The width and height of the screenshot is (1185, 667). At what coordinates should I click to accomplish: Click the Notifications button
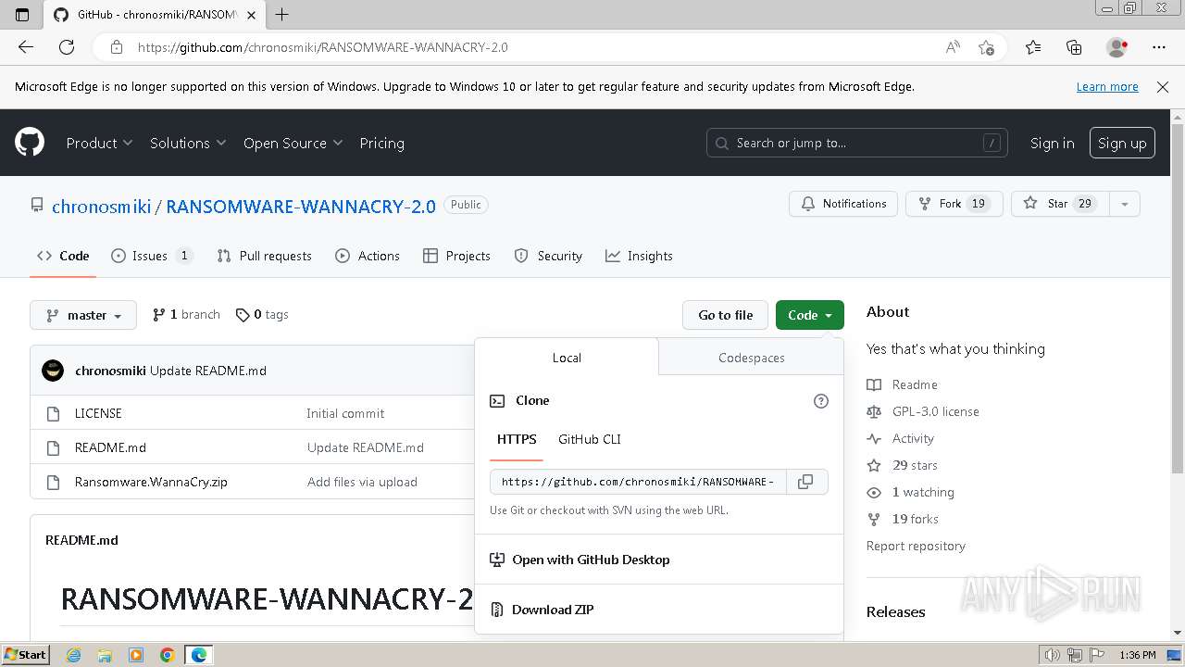(843, 204)
